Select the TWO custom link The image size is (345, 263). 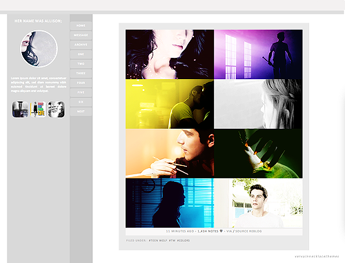[81, 64]
